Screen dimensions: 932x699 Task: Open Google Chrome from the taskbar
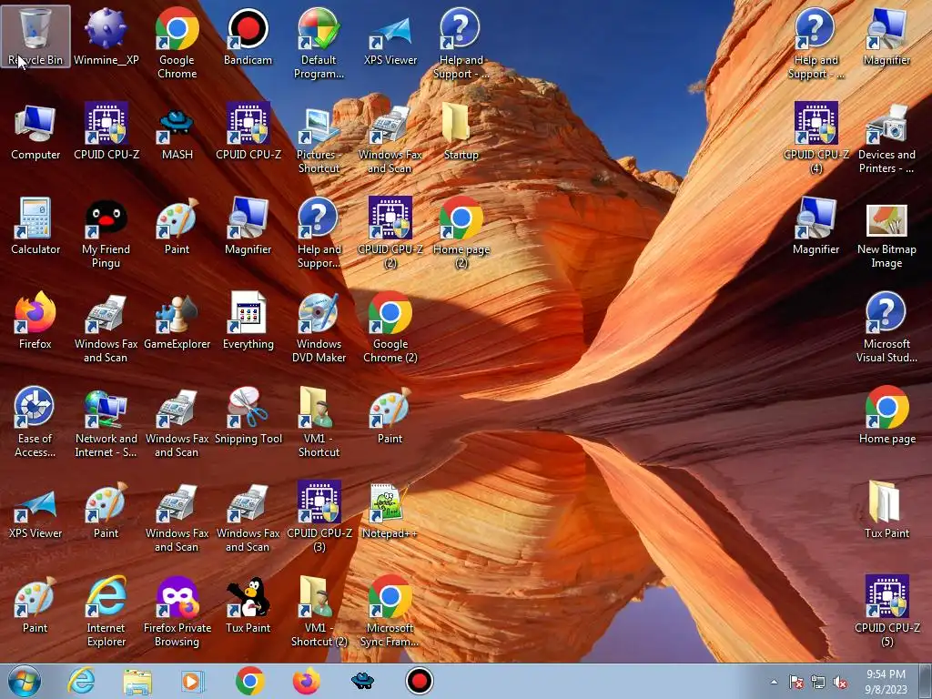tap(249, 681)
